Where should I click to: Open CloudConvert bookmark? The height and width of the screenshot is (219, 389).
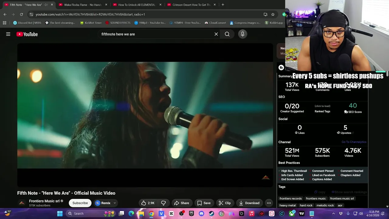(x=215, y=23)
